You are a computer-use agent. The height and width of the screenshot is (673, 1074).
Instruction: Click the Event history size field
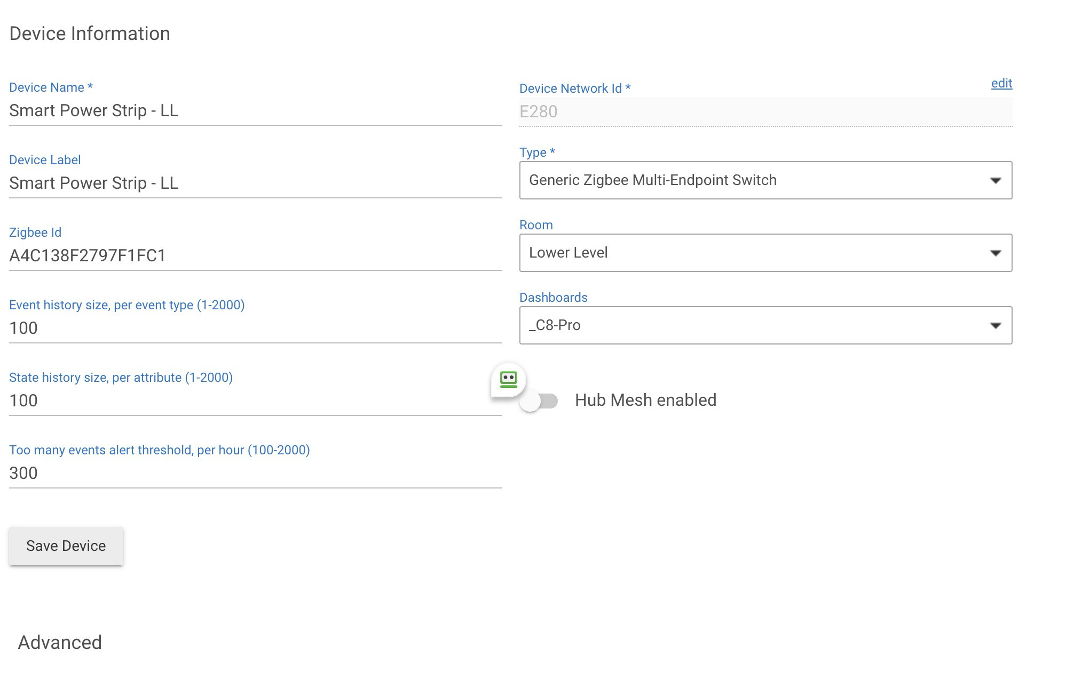point(255,329)
